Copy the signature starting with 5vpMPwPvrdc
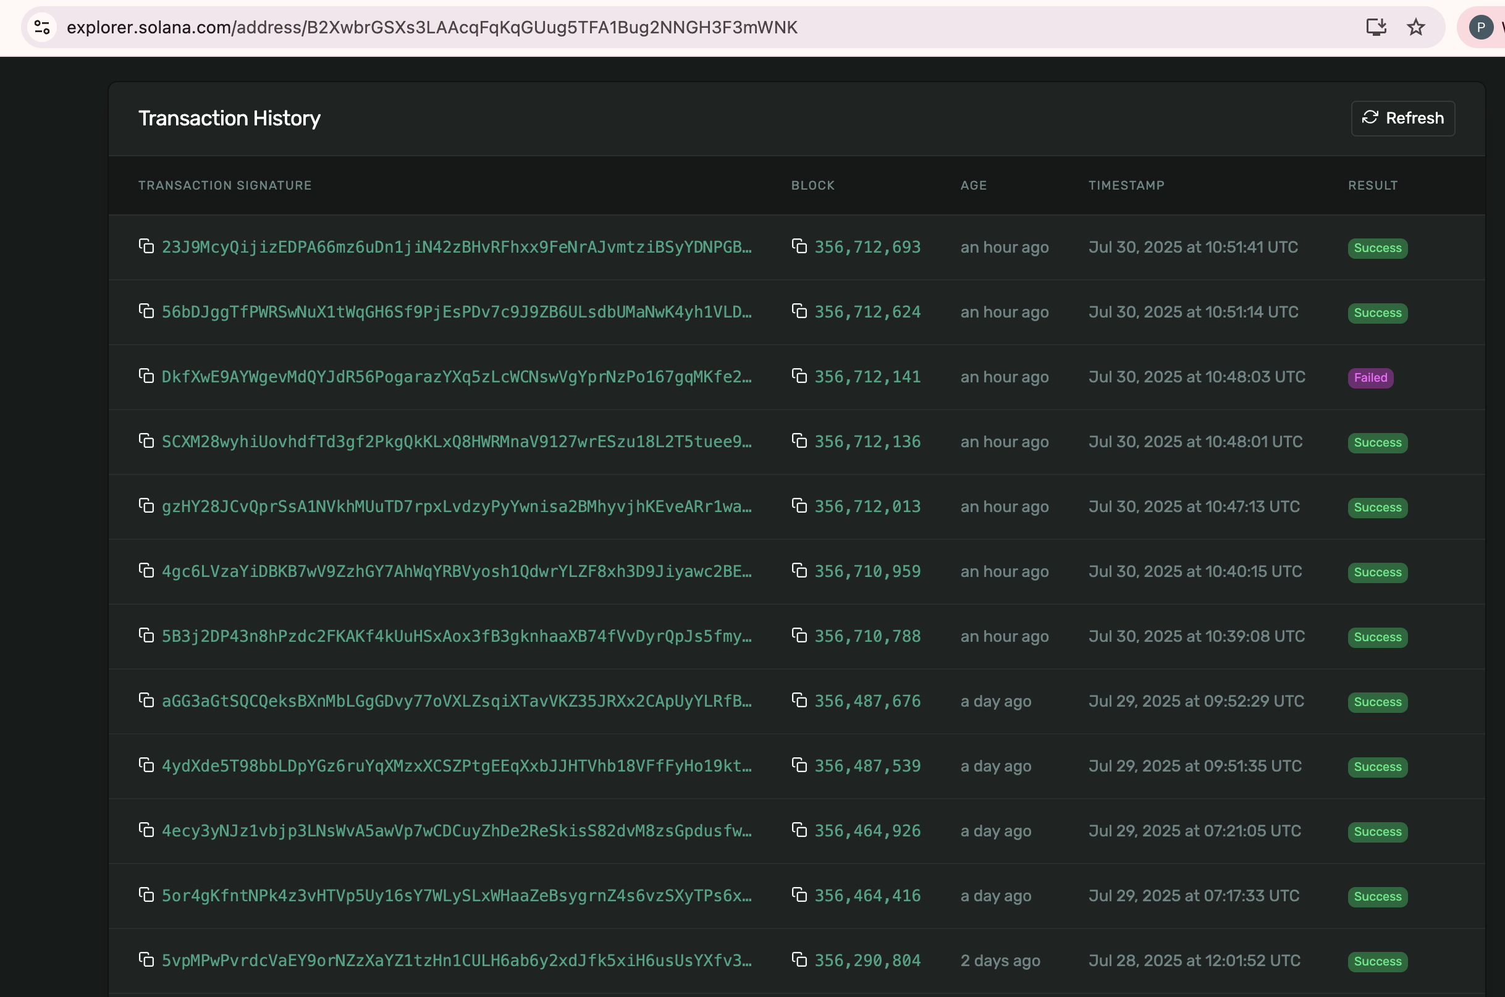The image size is (1505, 997). click(147, 961)
